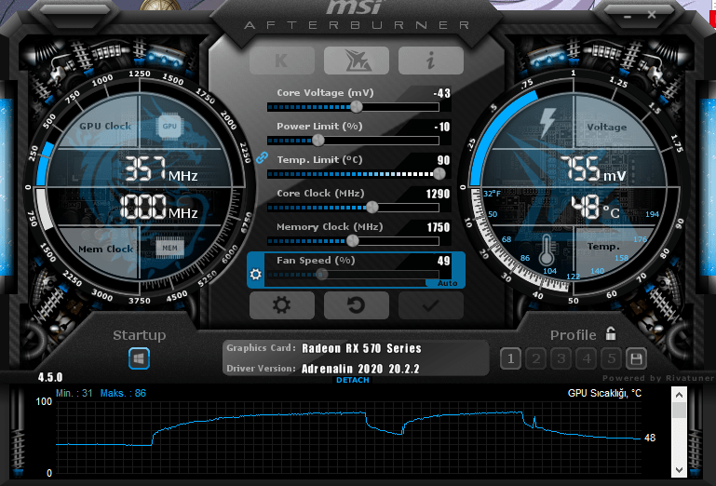Click the thermometer temperature icon
The height and width of the screenshot is (486, 716).
click(547, 250)
